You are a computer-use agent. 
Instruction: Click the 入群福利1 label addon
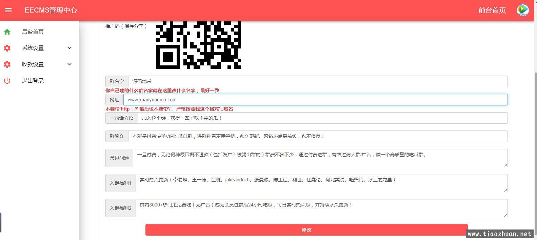[x=121, y=183]
